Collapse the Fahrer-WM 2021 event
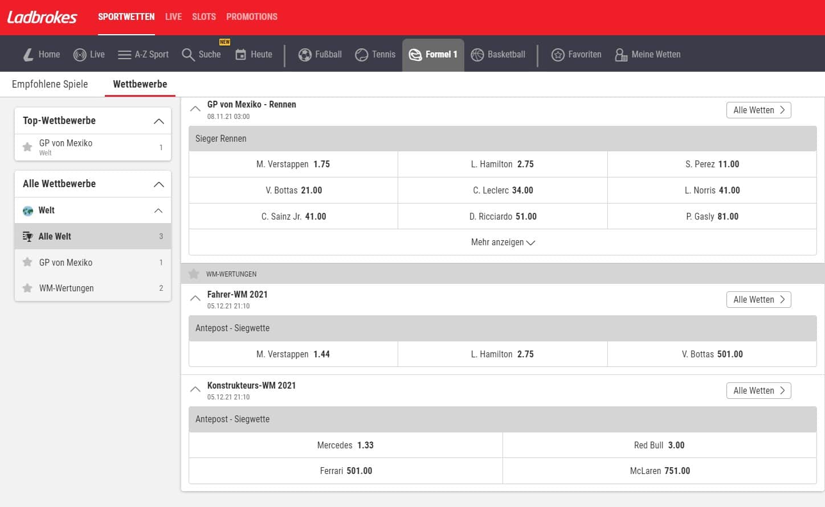The width and height of the screenshot is (825, 507). click(195, 298)
